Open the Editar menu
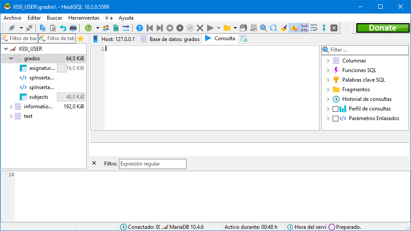411x231 pixels. point(34,18)
